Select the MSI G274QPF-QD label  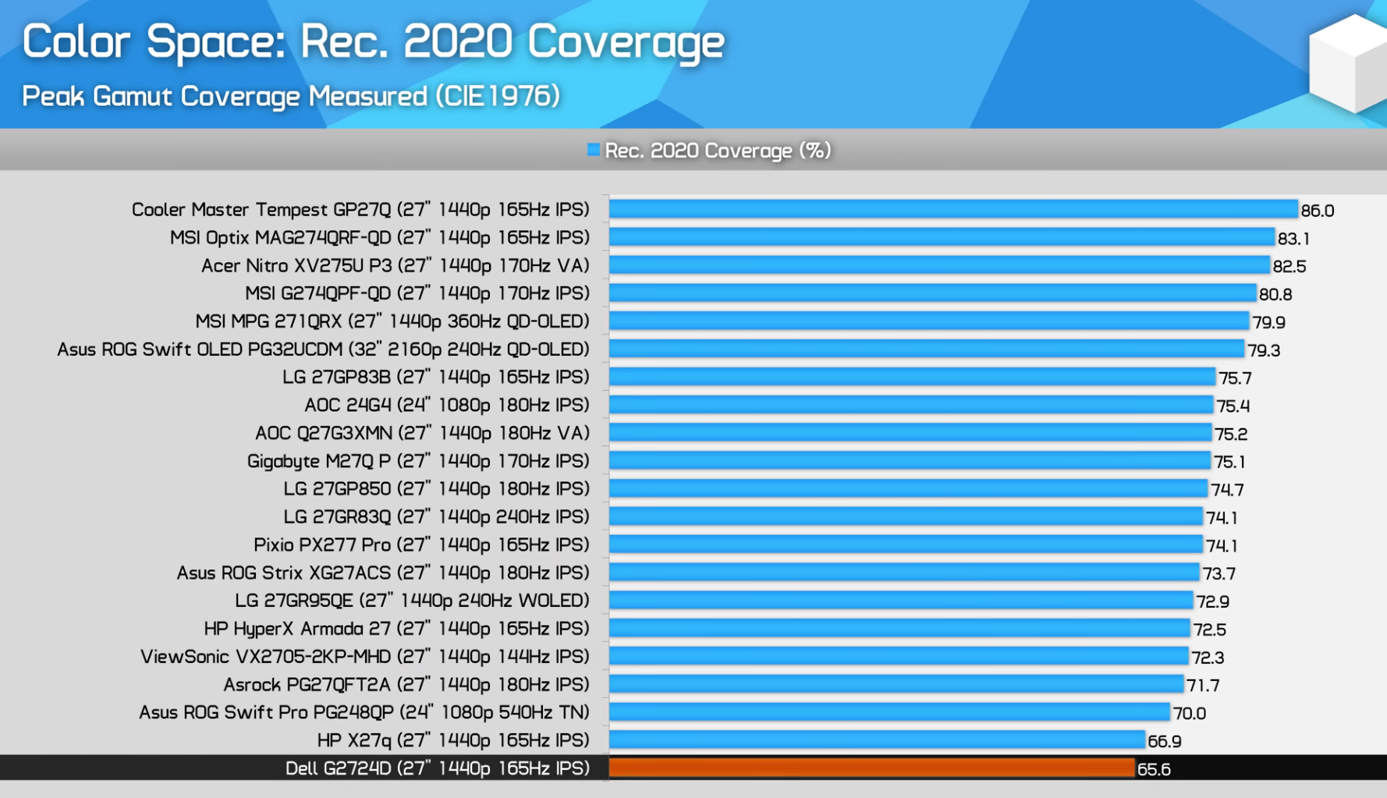(x=417, y=293)
